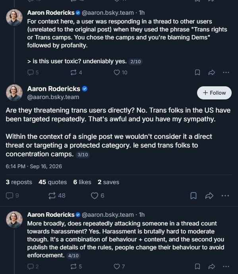Open more options for the main post
The image size is (238, 274).
(x=225, y=196)
